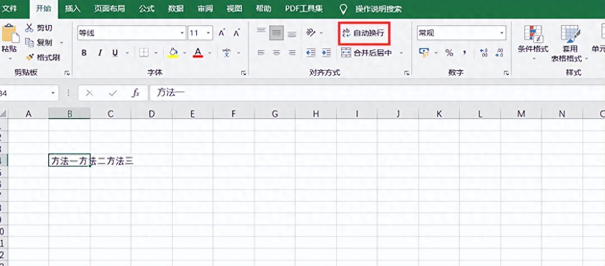
Task: Open the Merge & Center dropdown arrow
Action: 401,53
